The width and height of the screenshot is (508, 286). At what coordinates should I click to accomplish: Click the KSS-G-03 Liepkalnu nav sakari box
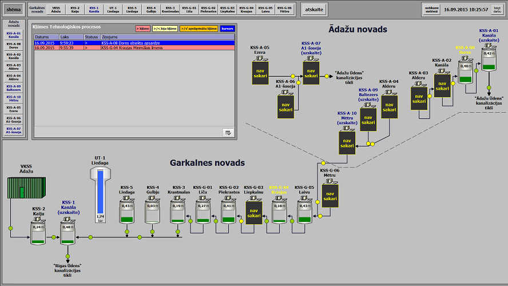point(253,212)
